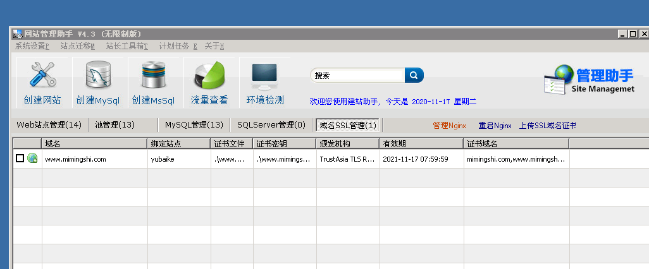The image size is (649, 269).
Task: Switch to SQLServer管理(0) tab
Action: pyautogui.click(x=271, y=125)
